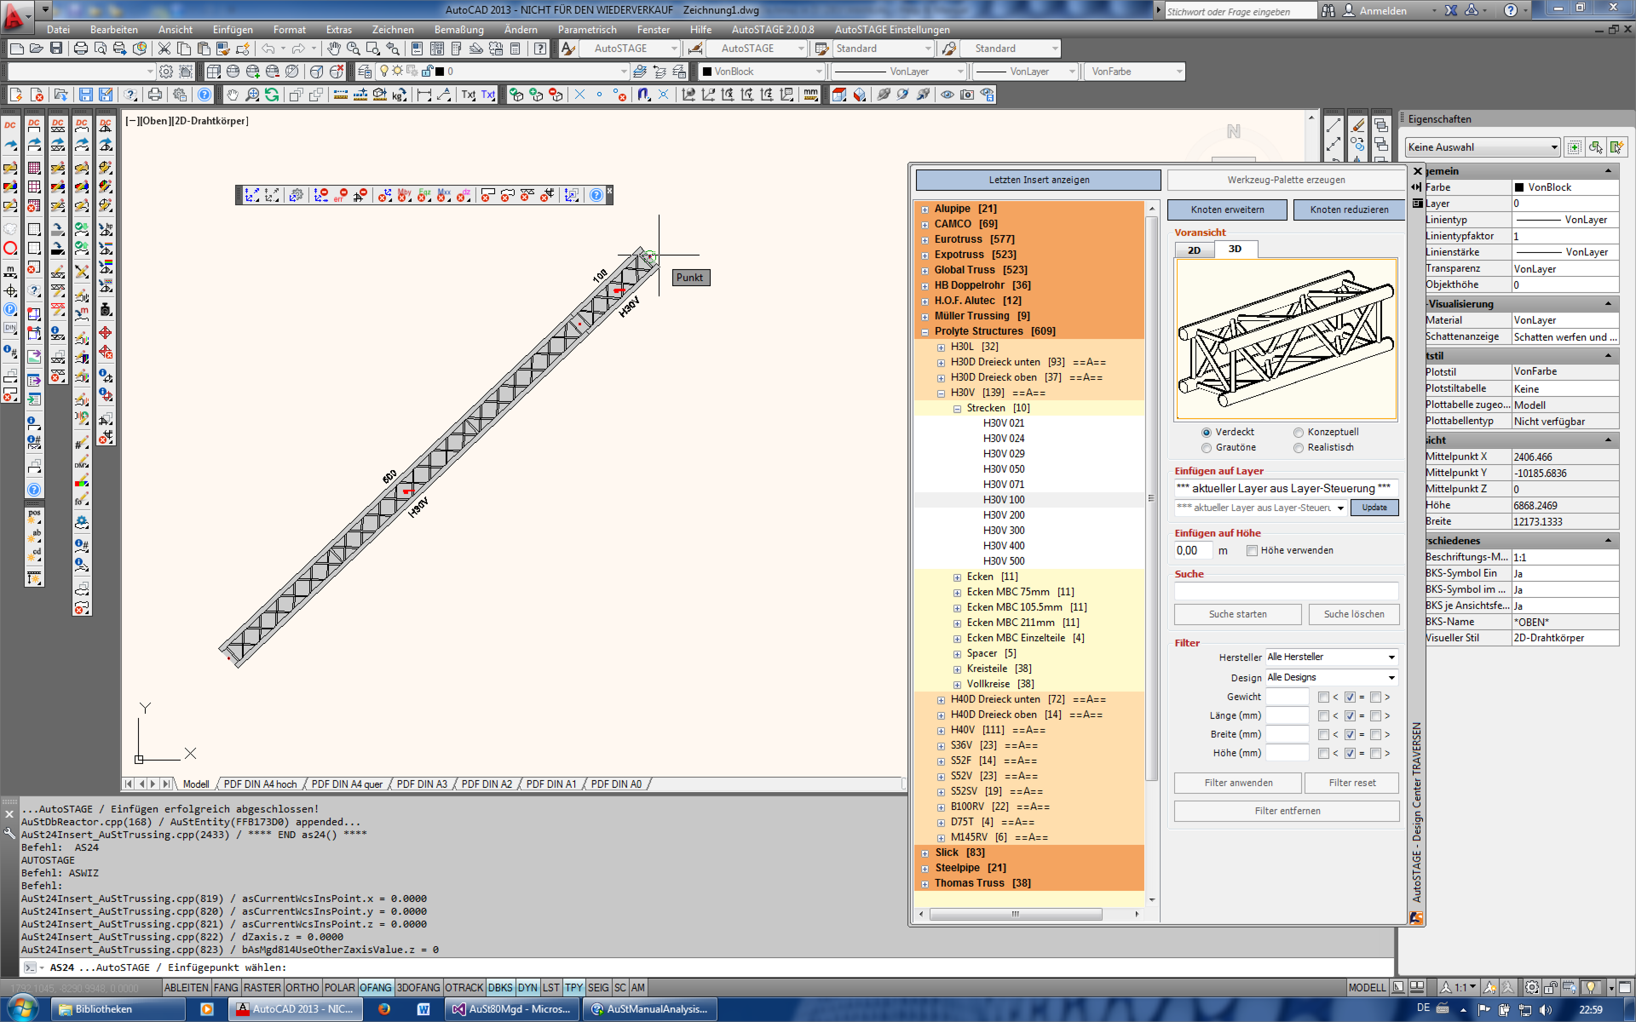Click the blue help icon in the floating toolbar

pyautogui.click(x=596, y=195)
